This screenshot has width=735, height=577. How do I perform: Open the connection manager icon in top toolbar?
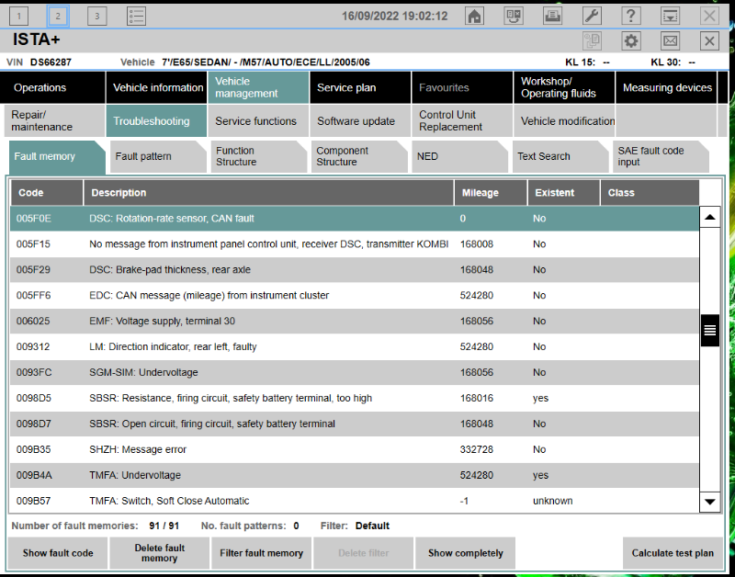pyautogui.click(x=514, y=16)
